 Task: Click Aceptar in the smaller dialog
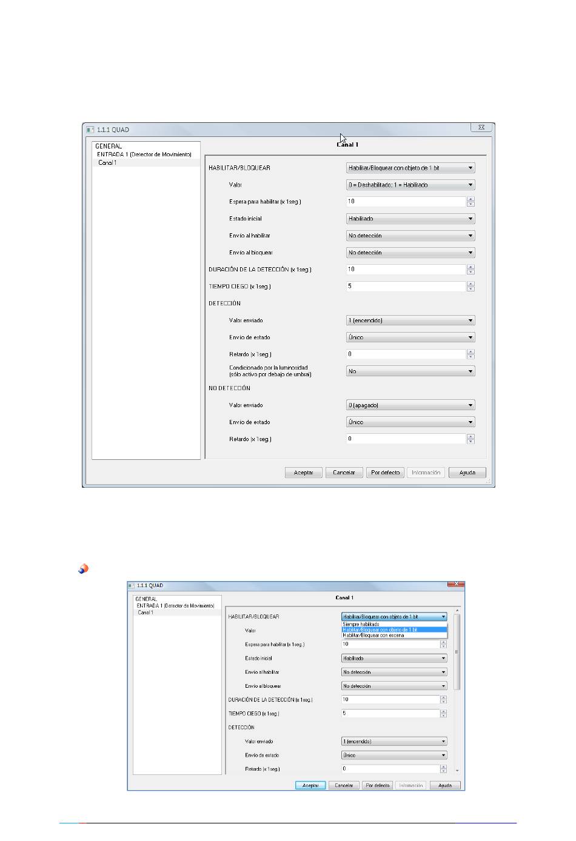pyautogui.click(x=310, y=786)
